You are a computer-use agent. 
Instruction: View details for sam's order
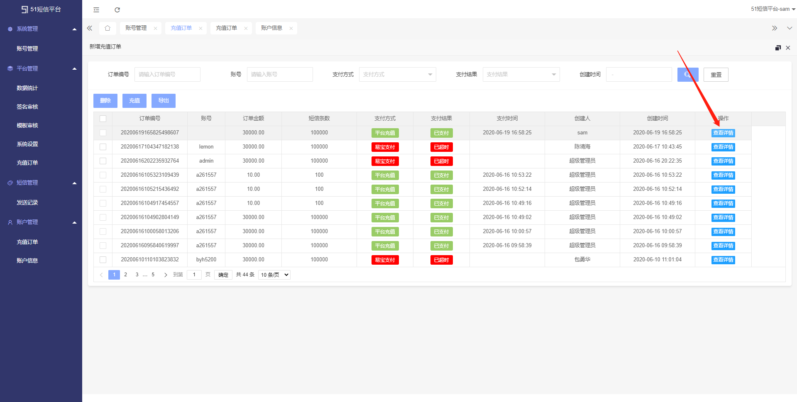(x=723, y=133)
